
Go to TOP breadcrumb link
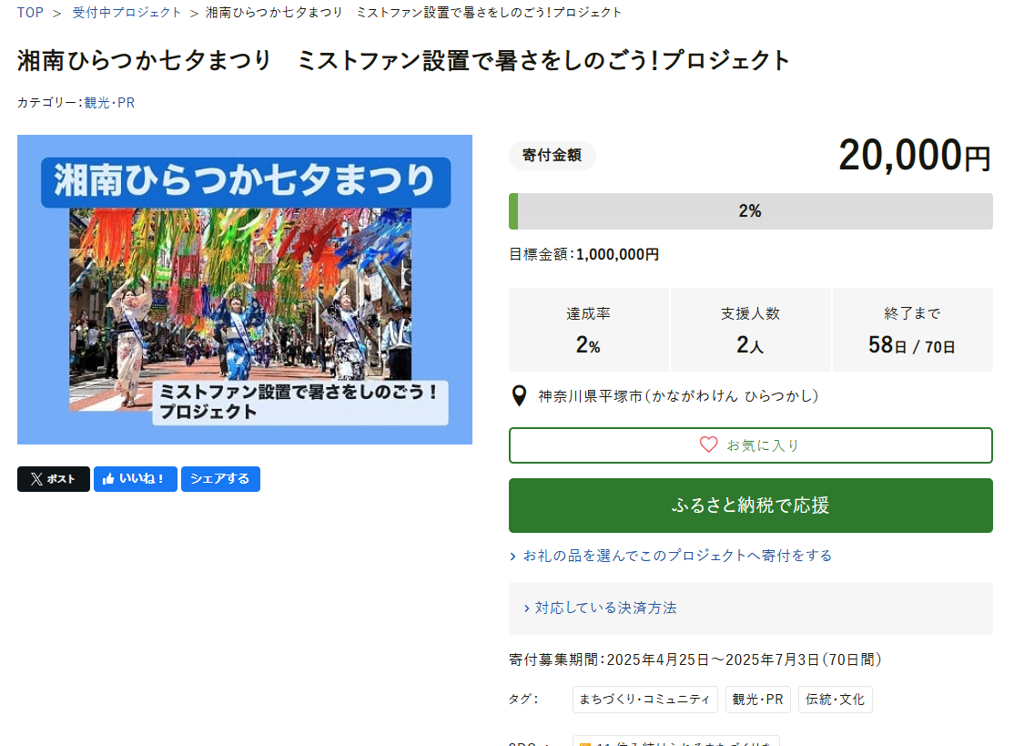pos(30,13)
